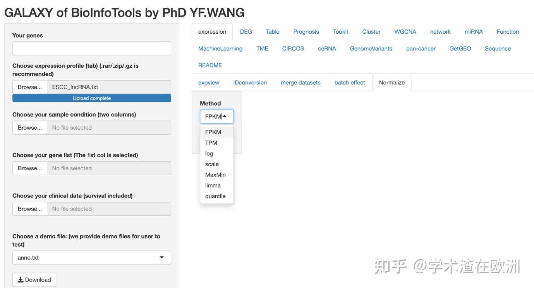
Task: Browse for a sample condition file
Action: click(29, 127)
